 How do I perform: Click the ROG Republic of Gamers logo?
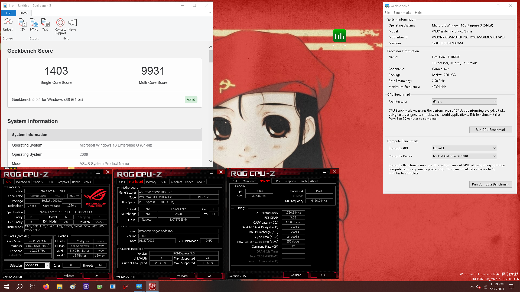point(95,198)
